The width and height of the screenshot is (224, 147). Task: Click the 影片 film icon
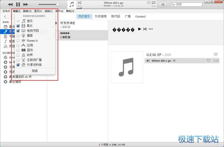(x=23, y=26)
